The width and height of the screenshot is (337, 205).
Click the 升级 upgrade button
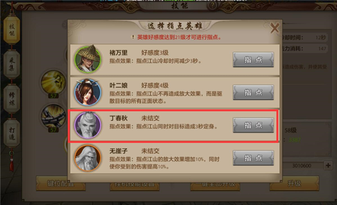pyautogui.click(x=294, y=184)
